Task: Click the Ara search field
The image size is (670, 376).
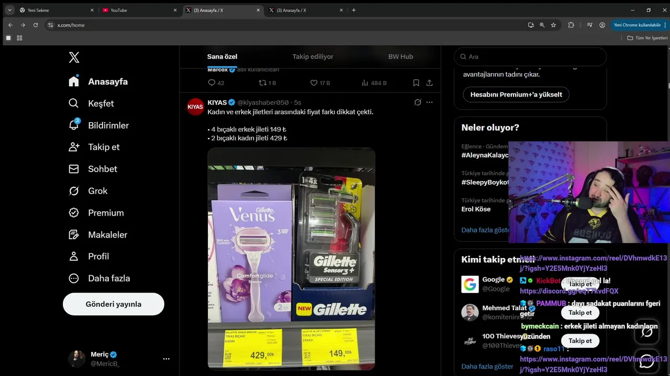Action: coord(530,56)
